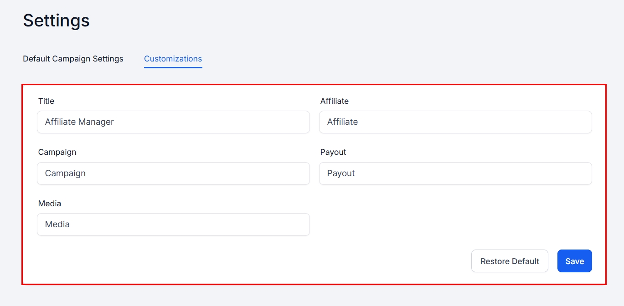This screenshot has width=624, height=306.
Task: Switch to Default Campaign Settings tab
Action: (x=73, y=59)
